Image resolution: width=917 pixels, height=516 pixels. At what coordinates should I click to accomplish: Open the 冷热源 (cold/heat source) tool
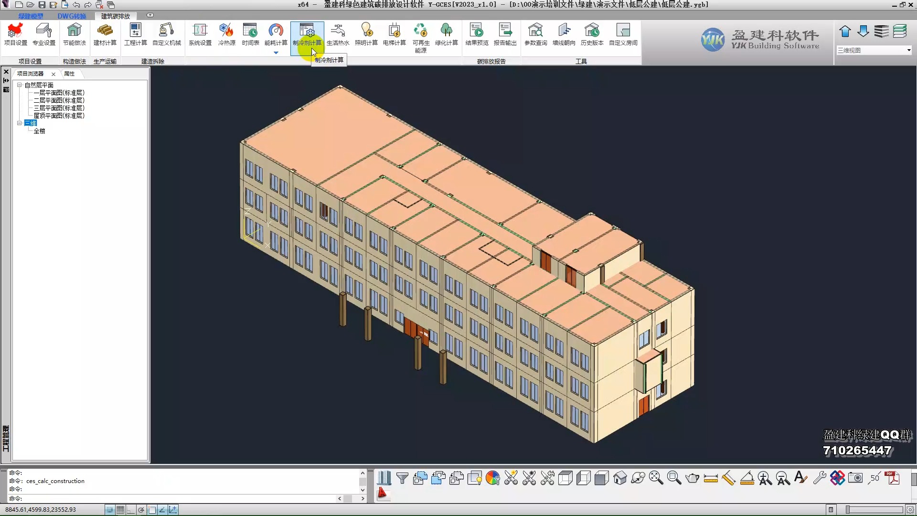click(x=226, y=34)
